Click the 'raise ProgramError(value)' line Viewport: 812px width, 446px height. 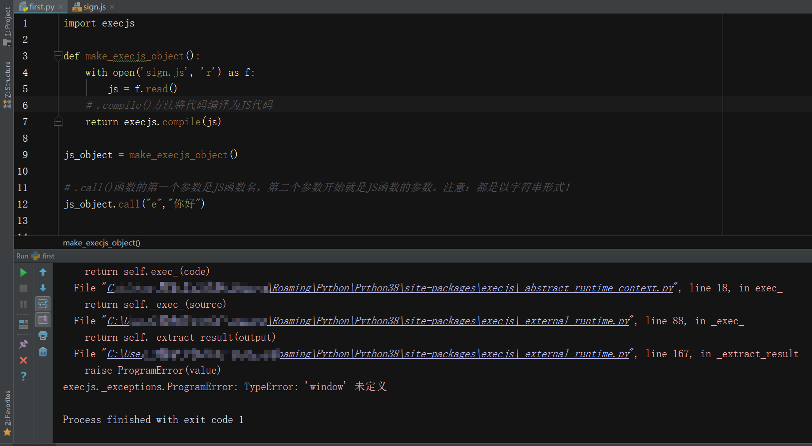[x=153, y=370]
